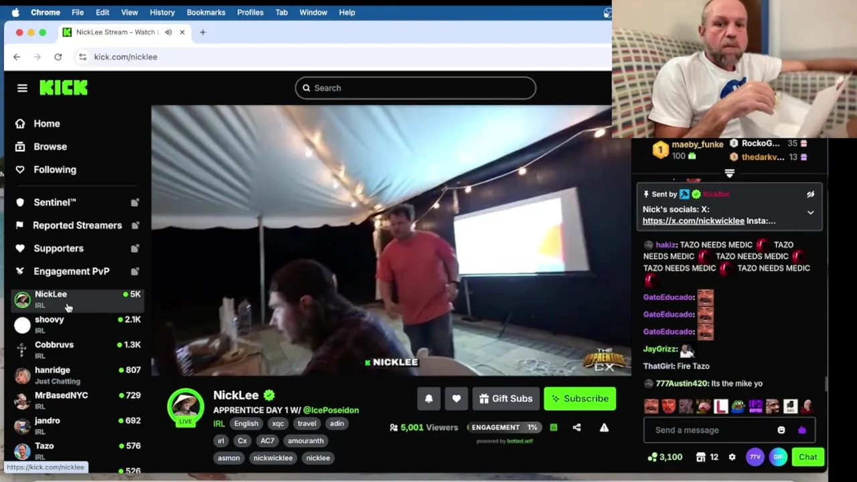Hide the pinned KickBot message
857x482 pixels.
[x=810, y=194]
